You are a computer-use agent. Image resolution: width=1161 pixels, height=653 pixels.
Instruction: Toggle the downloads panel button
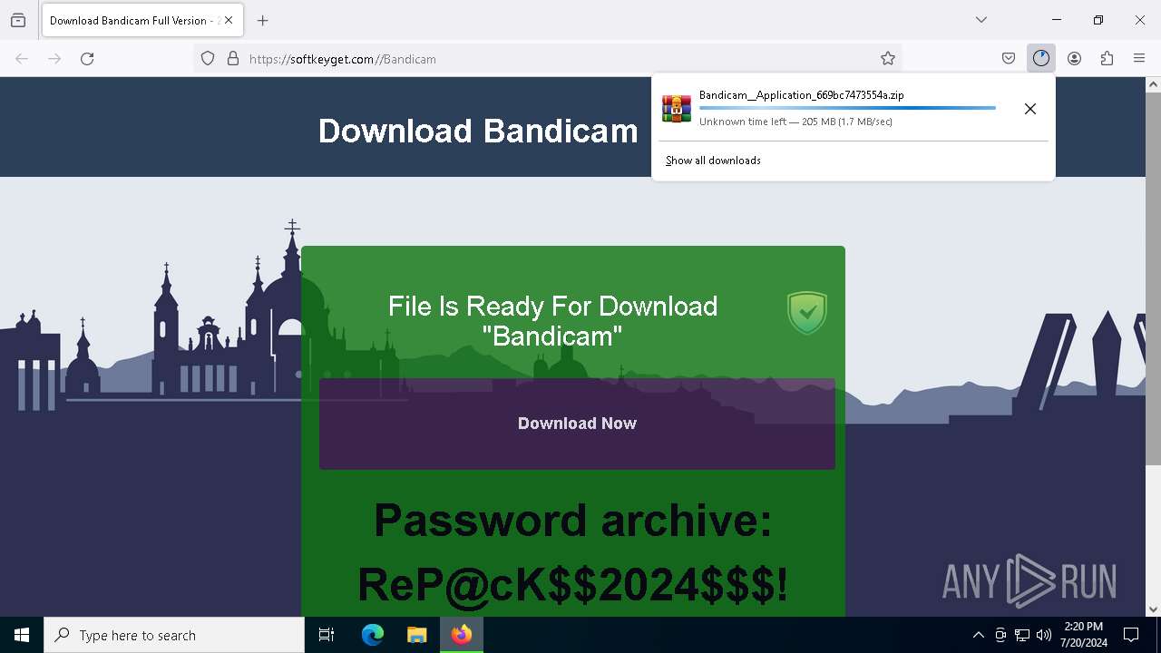point(1041,58)
